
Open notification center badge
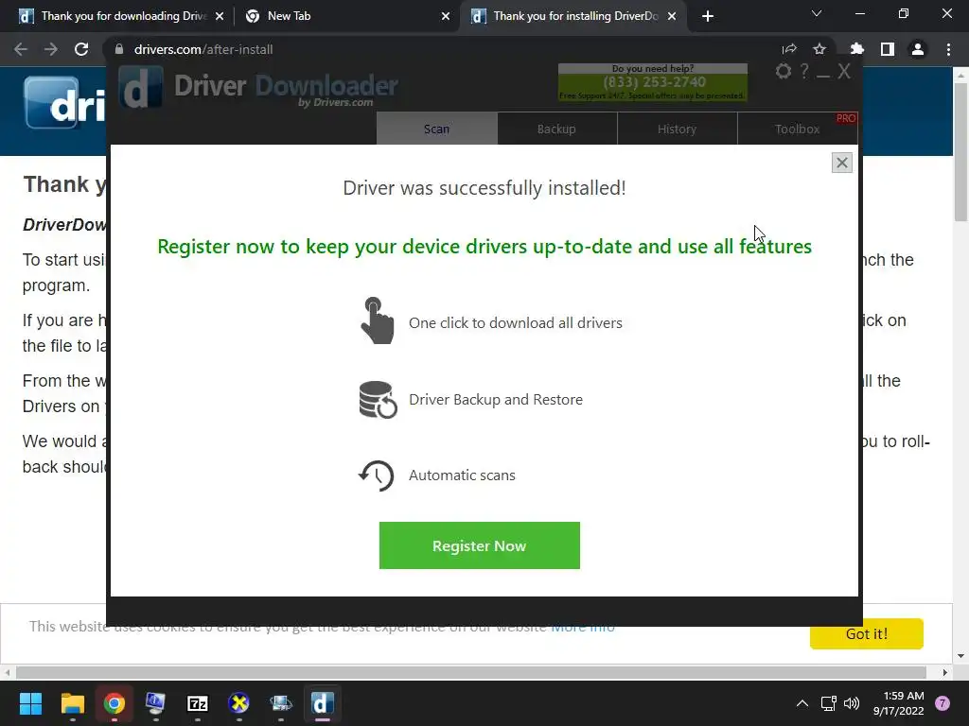(x=943, y=703)
